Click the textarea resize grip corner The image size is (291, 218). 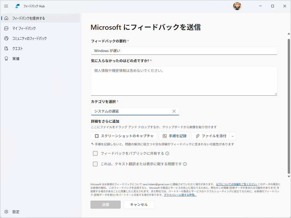click(276, 94)
